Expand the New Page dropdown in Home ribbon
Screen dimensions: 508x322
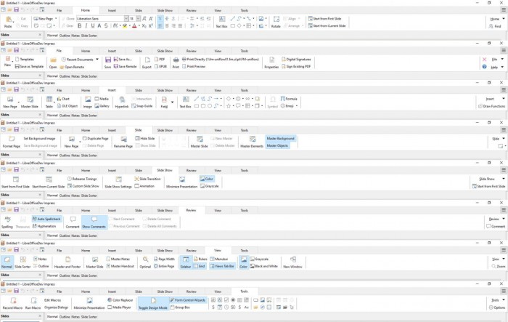tap(56, 19)
